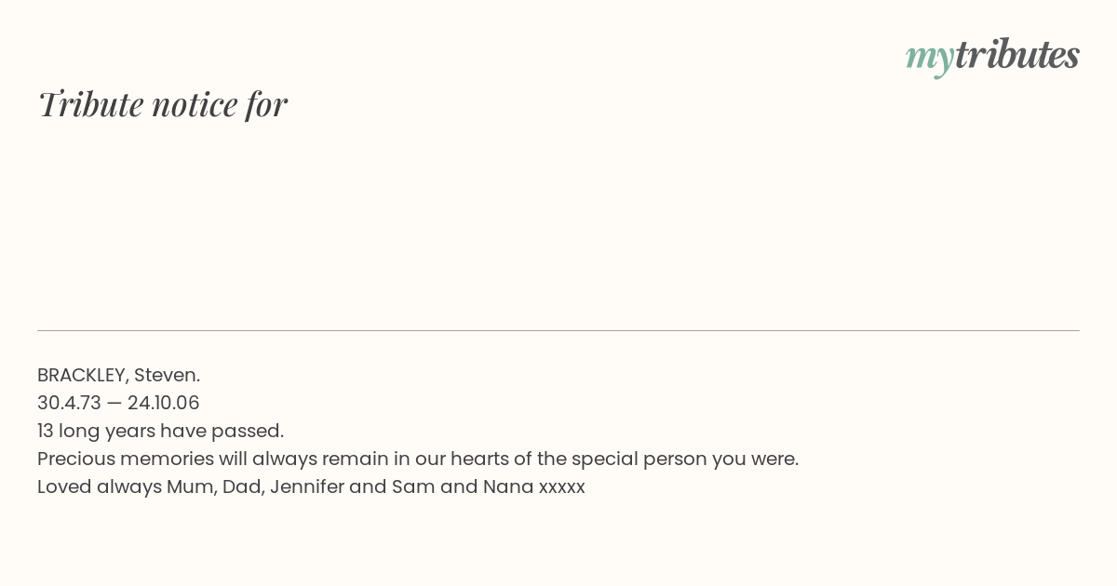The height and width of the screenshot is (586, 1117).
Task: Click "13 long years have passed." line
Action: click(160, 431)
